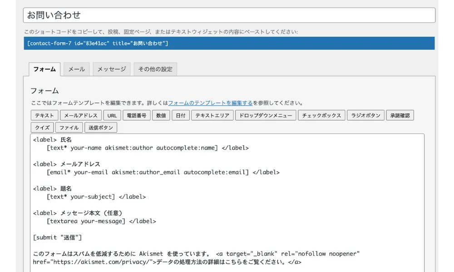This screenshot has width=454, height=272.
Task: Insert a クイズ (quiz) form tag
Action: [x=42, y=127]
